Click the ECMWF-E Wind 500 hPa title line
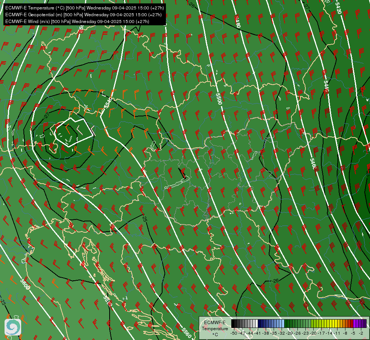Screen dimensions: 370x340 pyautogui.click(x=77, y=22)
